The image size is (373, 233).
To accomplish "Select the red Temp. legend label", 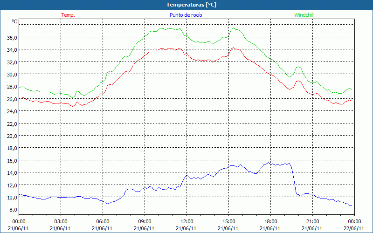I will 68,15.
